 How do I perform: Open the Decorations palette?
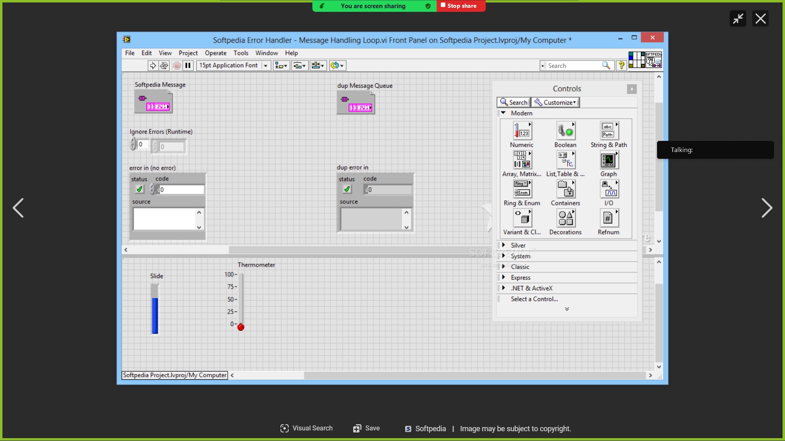pyautogui.click(x=565, y=218)
